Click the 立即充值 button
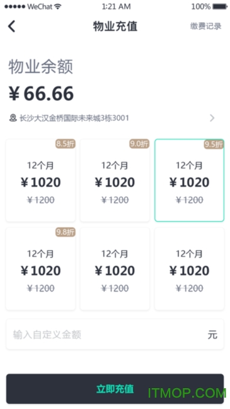 tap(115, 389)
